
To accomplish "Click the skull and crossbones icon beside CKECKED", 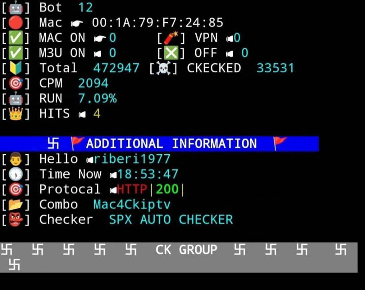I will click(164, 68).
